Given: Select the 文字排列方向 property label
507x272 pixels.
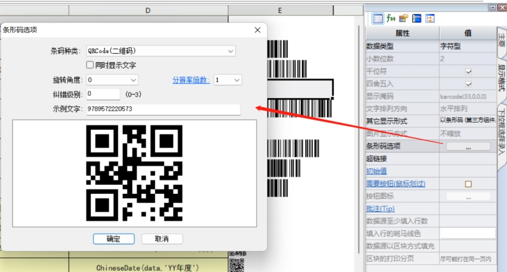Looking at the screenshot, I should (387, 109).
